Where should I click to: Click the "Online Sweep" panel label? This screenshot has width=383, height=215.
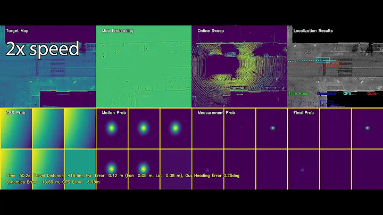pyautogui.click(x=211, y=31)
